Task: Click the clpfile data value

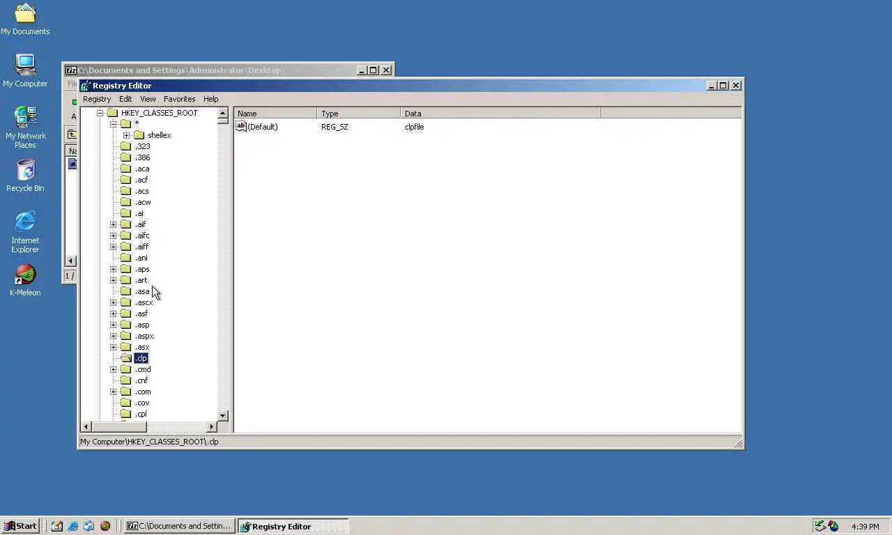Action: click(414, 127)
